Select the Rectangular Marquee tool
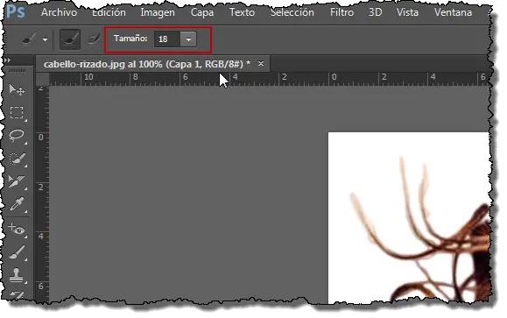The width and height of the screenshot is (507, 318). [17, 113]
